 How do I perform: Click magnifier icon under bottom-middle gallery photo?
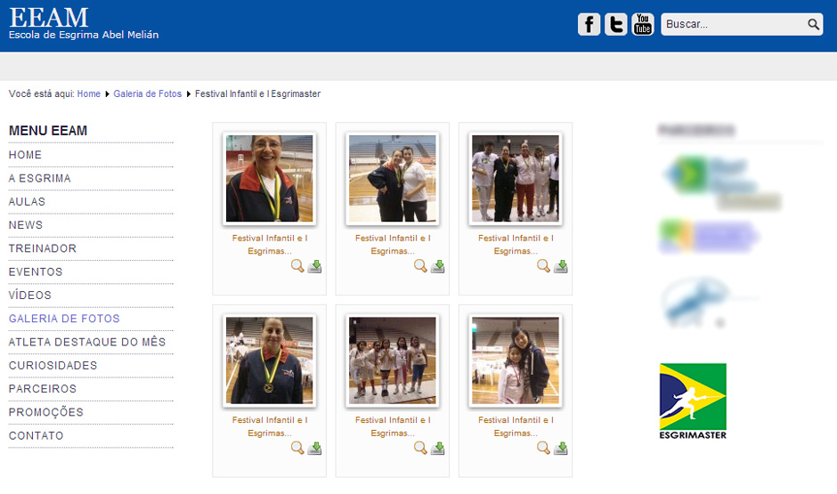420,448
